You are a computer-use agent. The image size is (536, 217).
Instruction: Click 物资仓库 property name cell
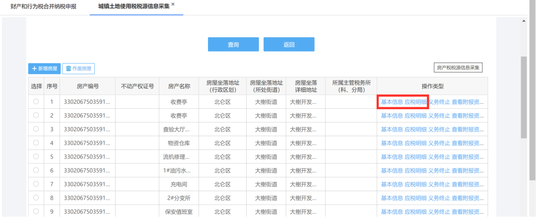(x=179, y=143)
